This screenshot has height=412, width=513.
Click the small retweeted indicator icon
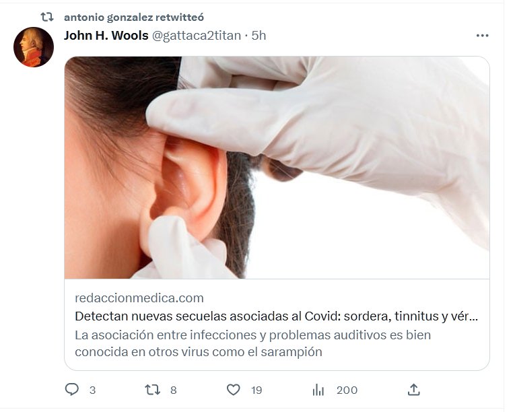pyautogui.click(x=47, y=17)
